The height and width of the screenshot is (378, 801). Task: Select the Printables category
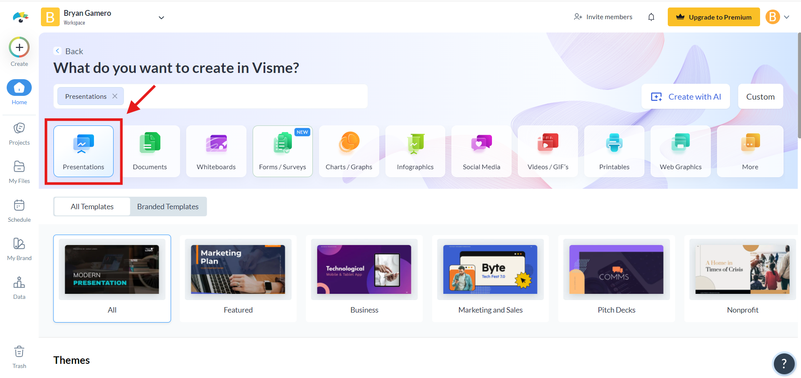(x=614, y=151)
